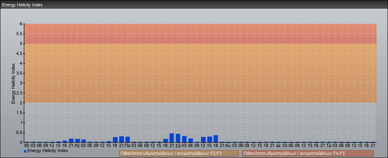Viewport: 388px width, 158px height.
Task: Select the Πέ day label on the time axis
Action: (x=77, y=145)
